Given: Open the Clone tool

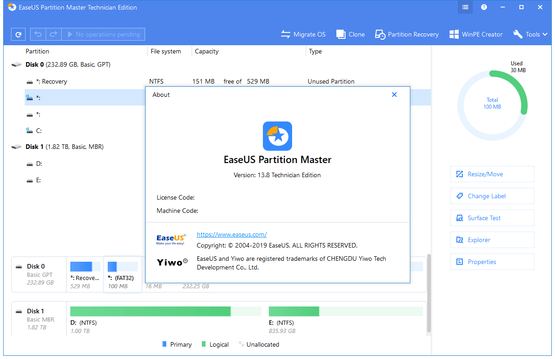Looking at the screenshot, I should coord(350,34).
